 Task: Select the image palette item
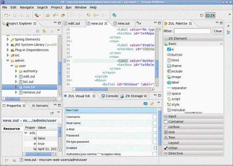click(174, 77)
